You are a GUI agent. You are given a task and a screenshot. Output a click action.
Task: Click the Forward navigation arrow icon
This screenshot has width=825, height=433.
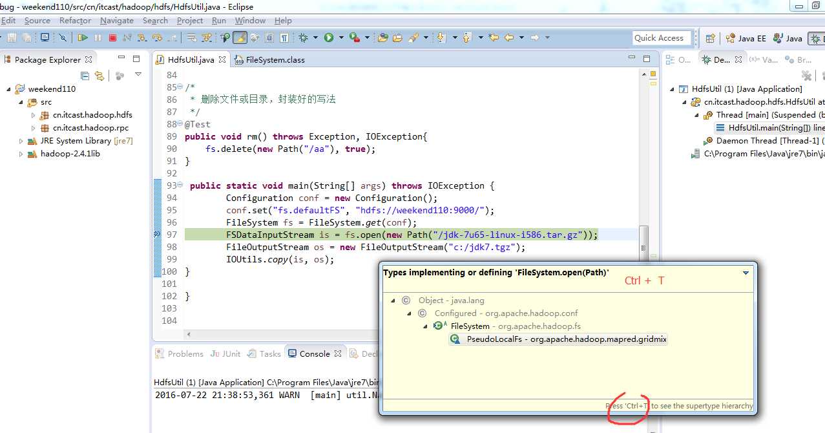tap(535, 37)
